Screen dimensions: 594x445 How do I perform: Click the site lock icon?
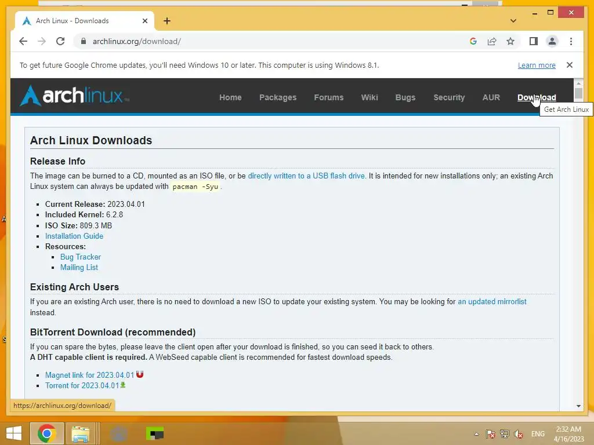(x=84, y=41)
